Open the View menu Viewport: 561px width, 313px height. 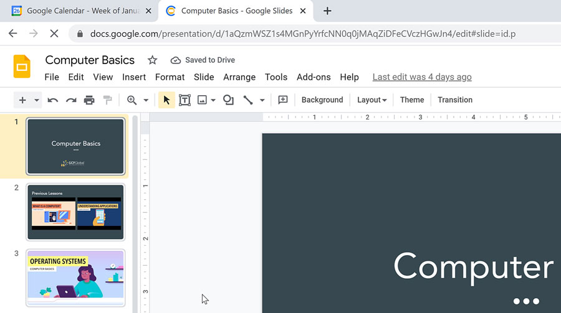pos(103,77)
